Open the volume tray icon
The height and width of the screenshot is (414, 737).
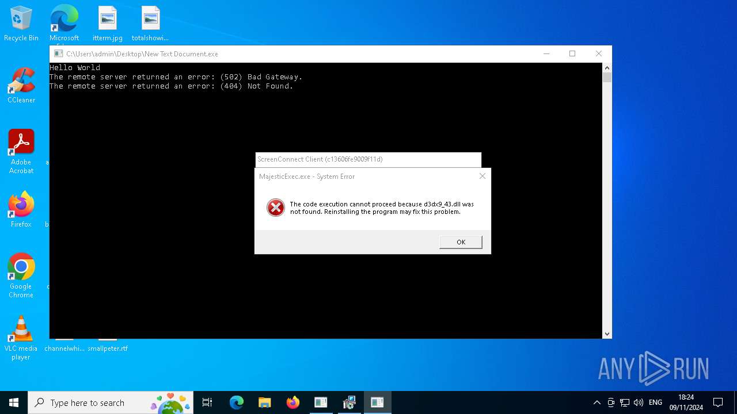coord(639,402)
